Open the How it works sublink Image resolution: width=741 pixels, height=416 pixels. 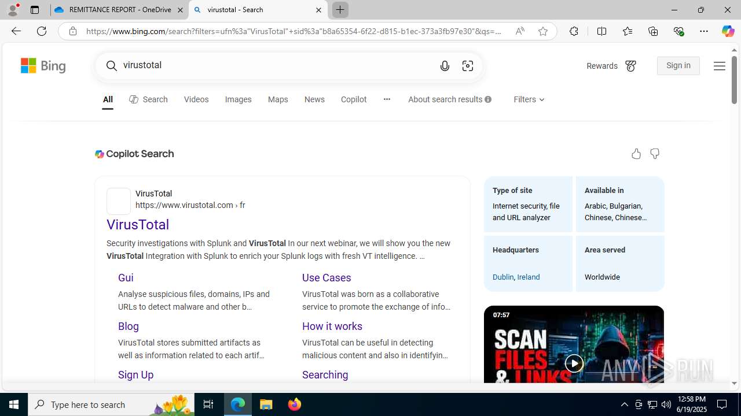click(x=332, y=326)
